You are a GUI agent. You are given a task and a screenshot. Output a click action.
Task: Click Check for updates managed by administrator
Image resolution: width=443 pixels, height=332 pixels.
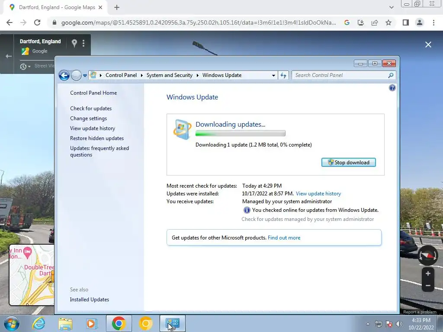pos(308,219)
